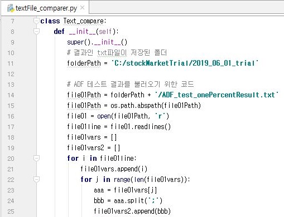Click the Korean comment on line 10

click(117, 53)
